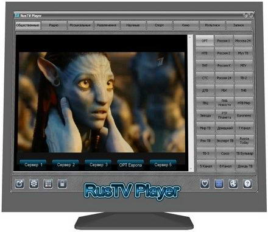Select the Звезда channel
Viewport: 268px width, 232px height.
pos(205,116)
